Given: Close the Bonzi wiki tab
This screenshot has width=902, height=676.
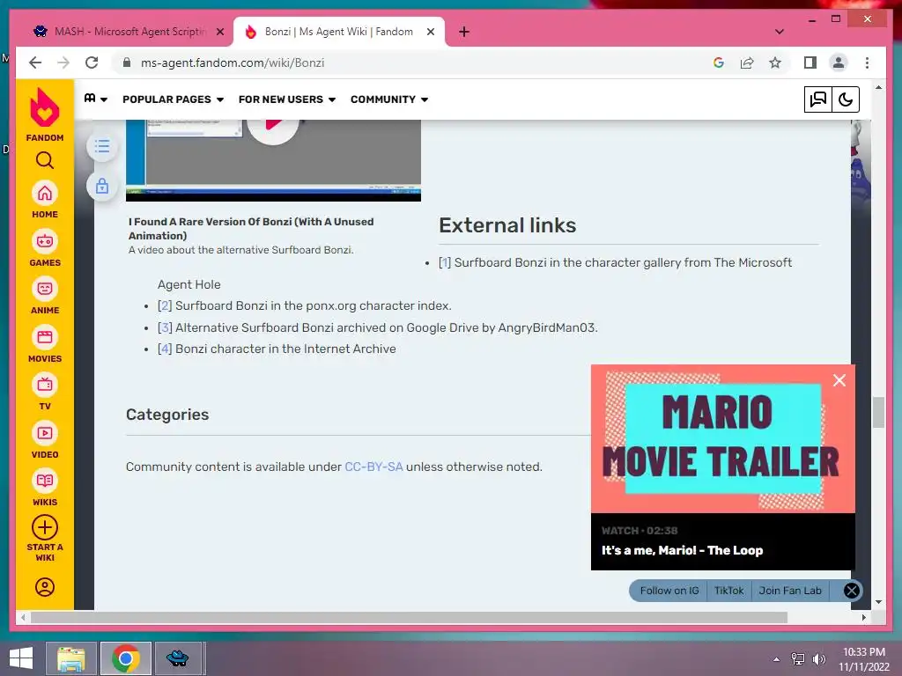Looking at the screenshot, I should click(x=430, y=32).
